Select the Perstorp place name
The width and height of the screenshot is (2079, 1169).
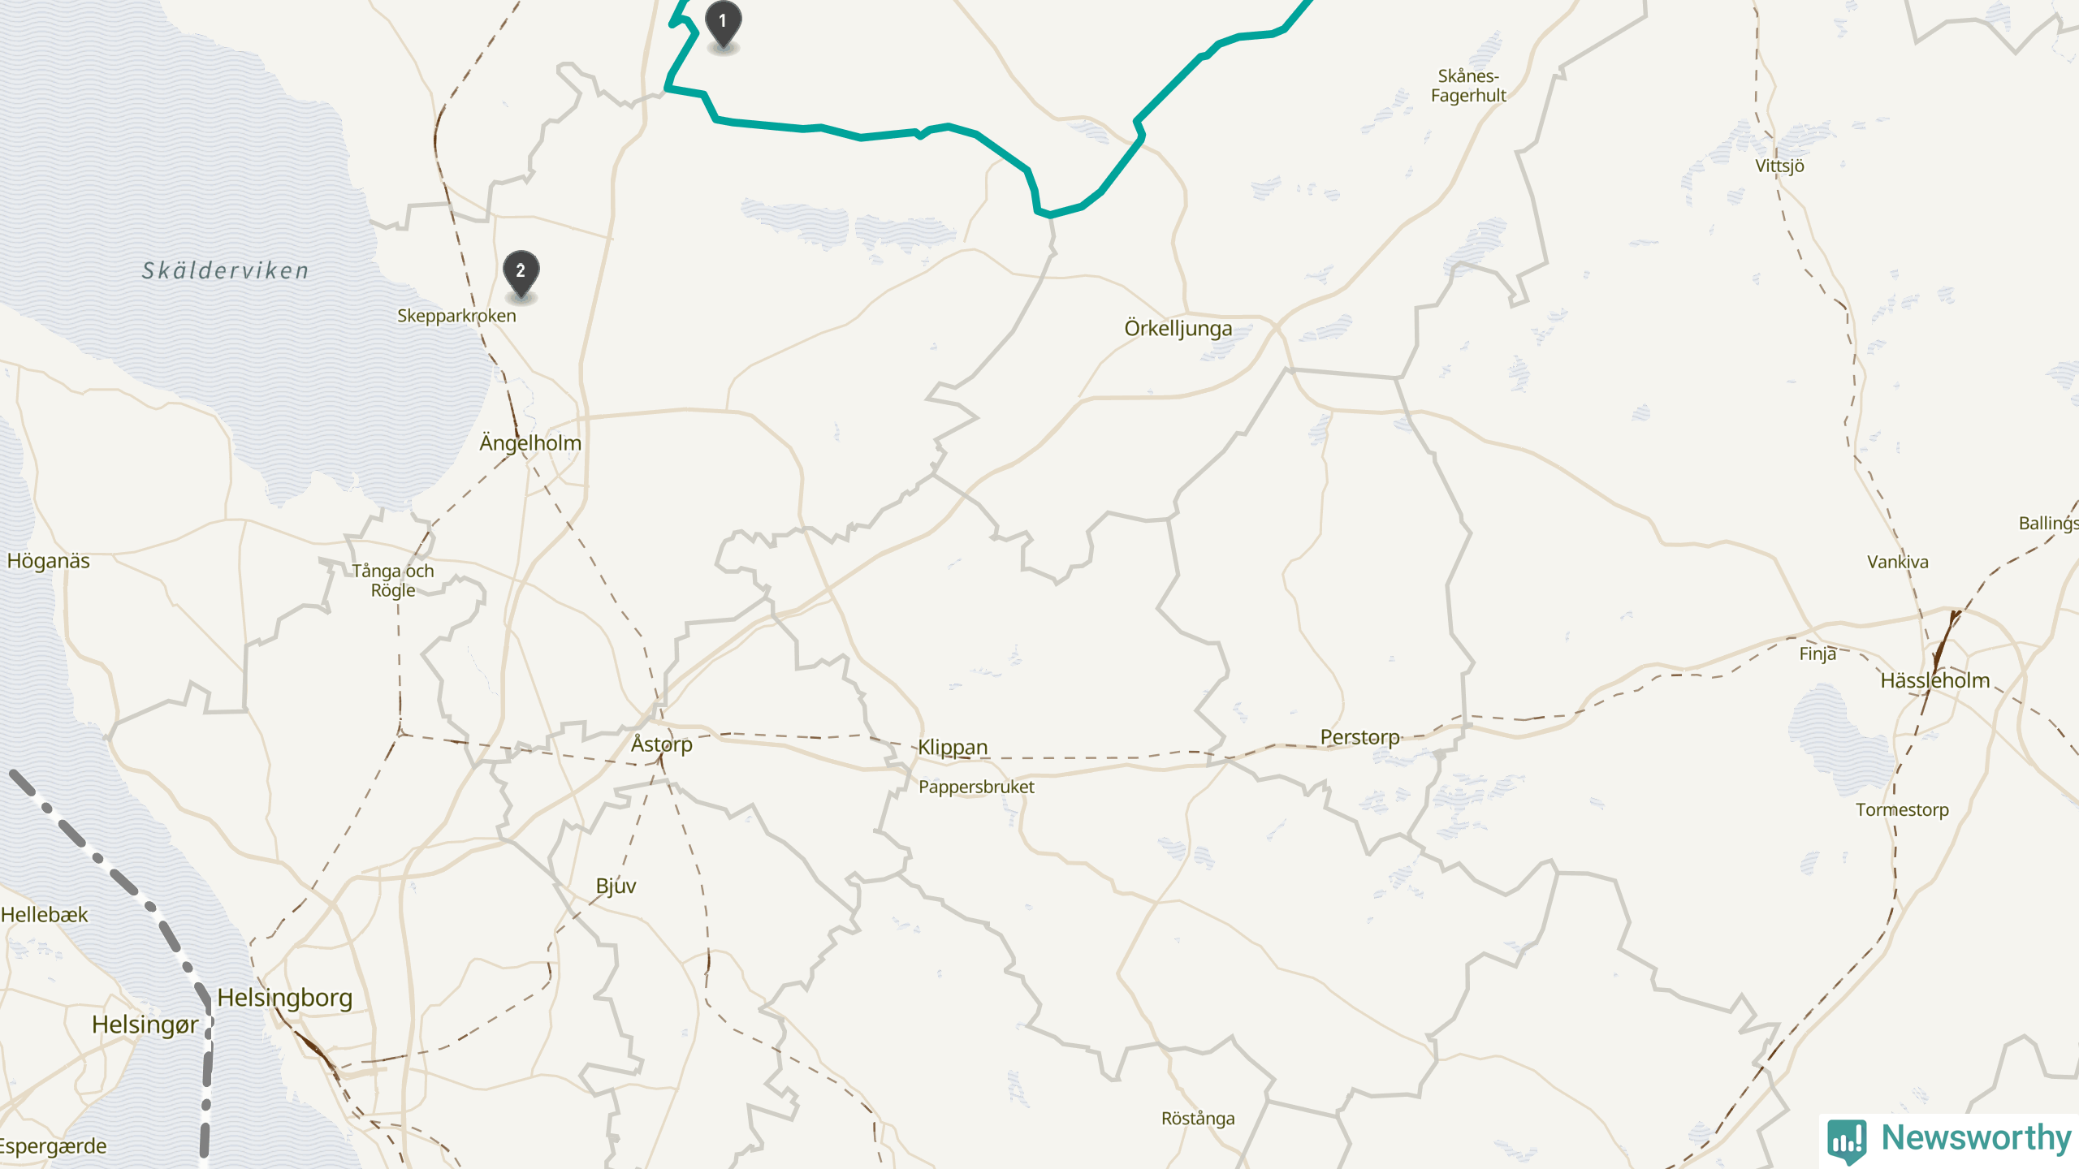(1360, 737)
